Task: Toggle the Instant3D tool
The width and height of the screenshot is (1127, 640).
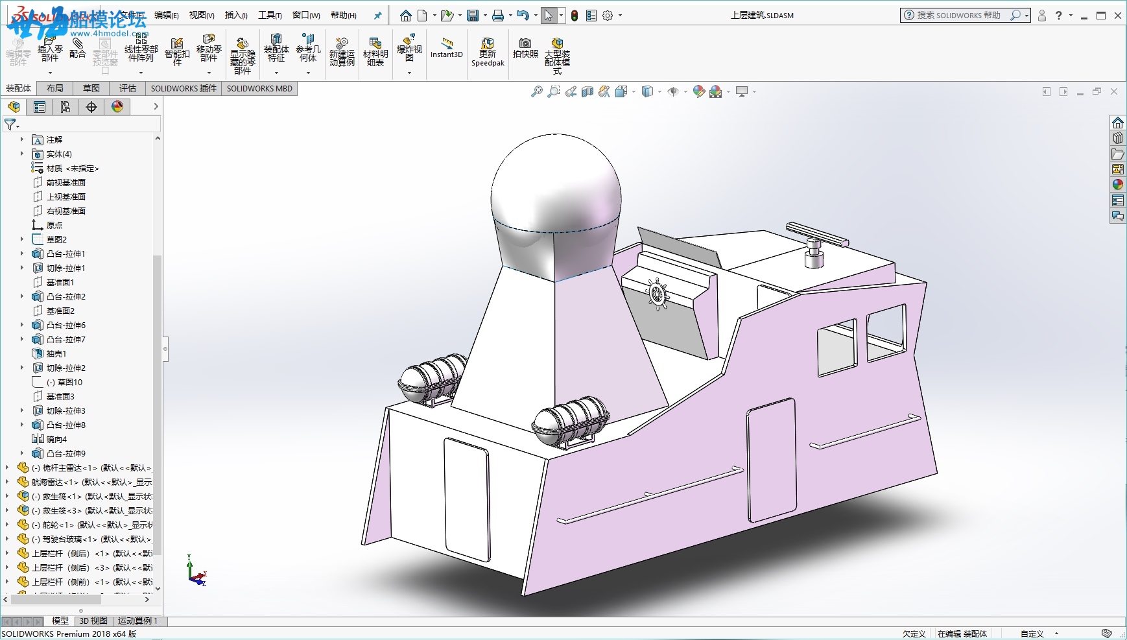Action: point(447,49)
